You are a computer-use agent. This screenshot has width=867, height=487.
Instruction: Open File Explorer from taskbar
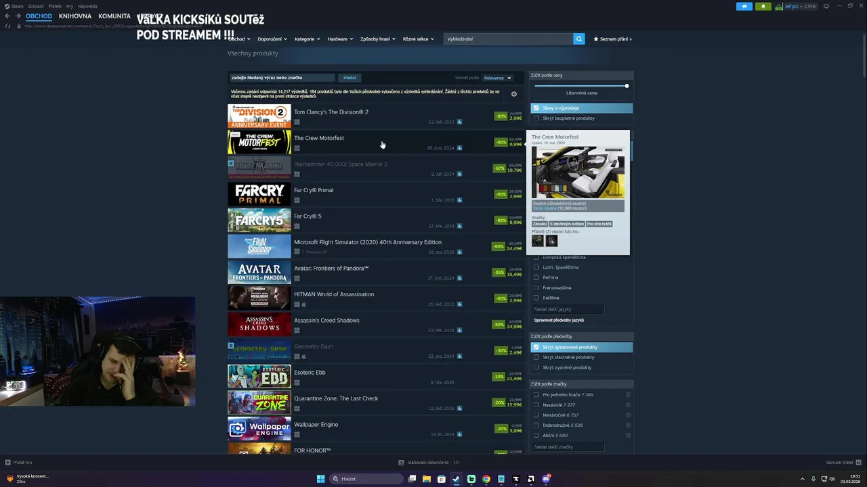click(427, 479)
